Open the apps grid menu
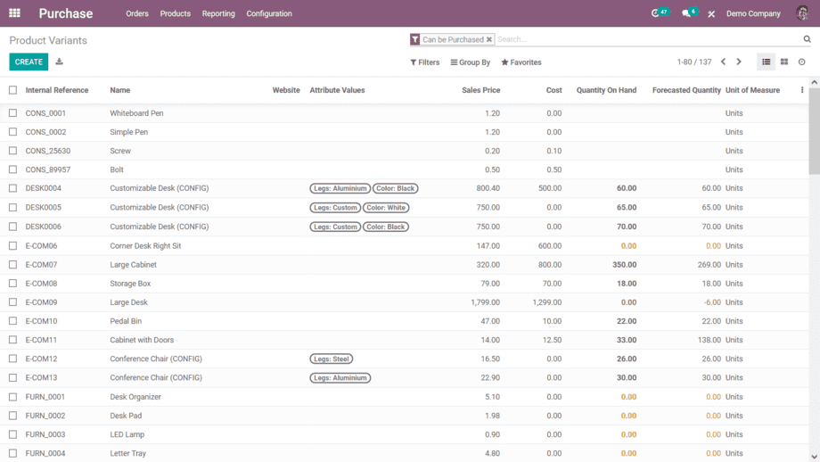The height and width of the screenshot is (462, 820). coord(14,13)
